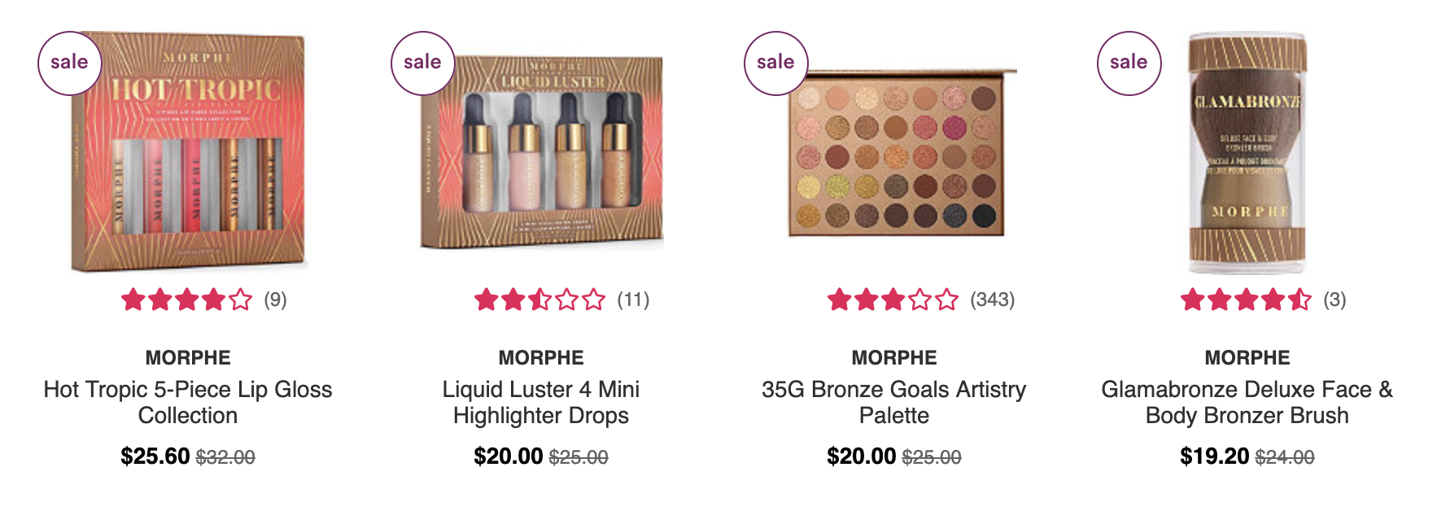Click the sale badge on Liquid Luster product
1437x511 pixels.
422,63
